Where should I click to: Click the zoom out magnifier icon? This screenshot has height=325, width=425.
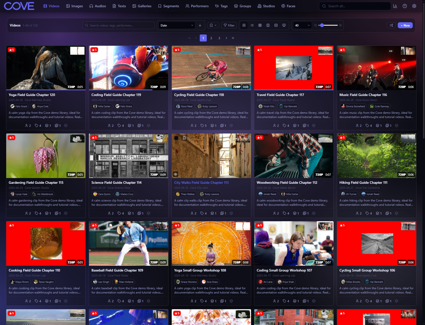click(315, 25)
